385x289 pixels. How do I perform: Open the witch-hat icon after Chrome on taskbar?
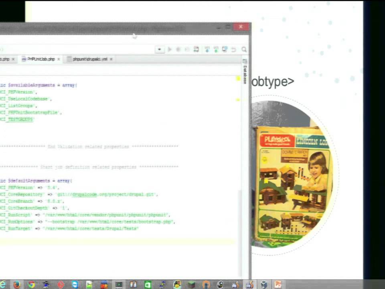click(46, 285)
